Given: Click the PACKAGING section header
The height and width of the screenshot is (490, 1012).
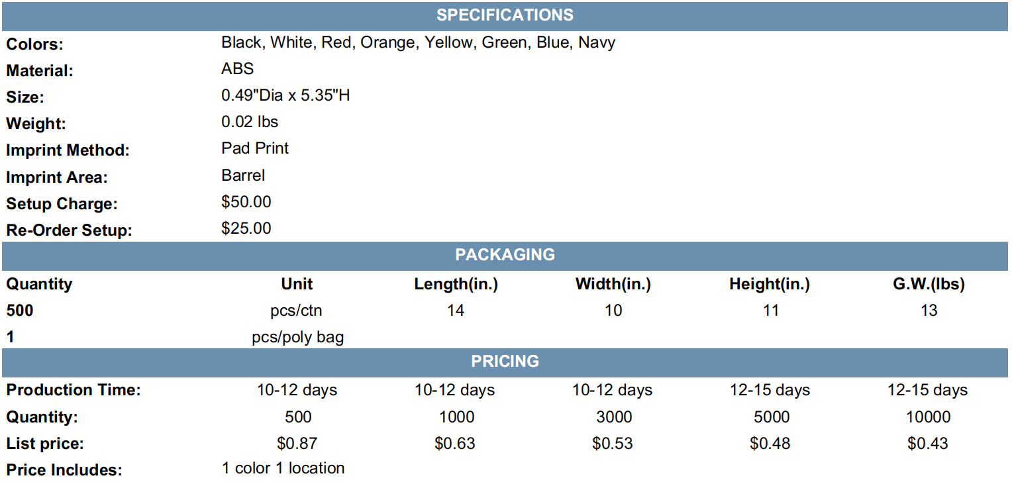Looking at the screenshot, I should coord(505,255).
